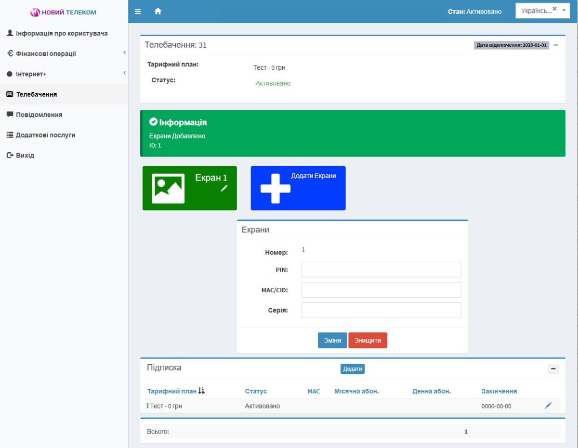Focus the Серія input field
This screenshot has width=578, height=448.
pyautogui.click(x=381, y=310)
